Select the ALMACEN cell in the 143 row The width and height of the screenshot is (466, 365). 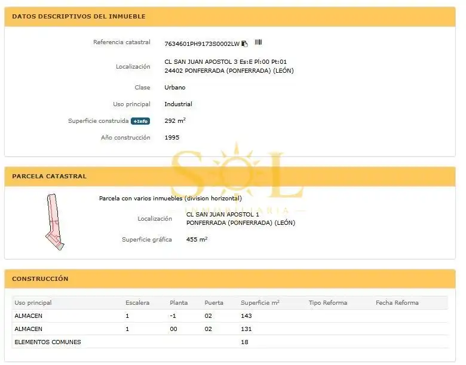pos(28,315)
